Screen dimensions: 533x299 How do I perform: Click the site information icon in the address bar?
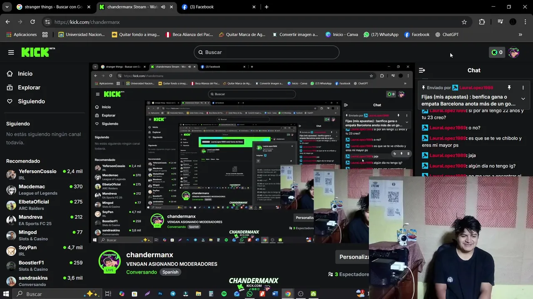[47, 22]
